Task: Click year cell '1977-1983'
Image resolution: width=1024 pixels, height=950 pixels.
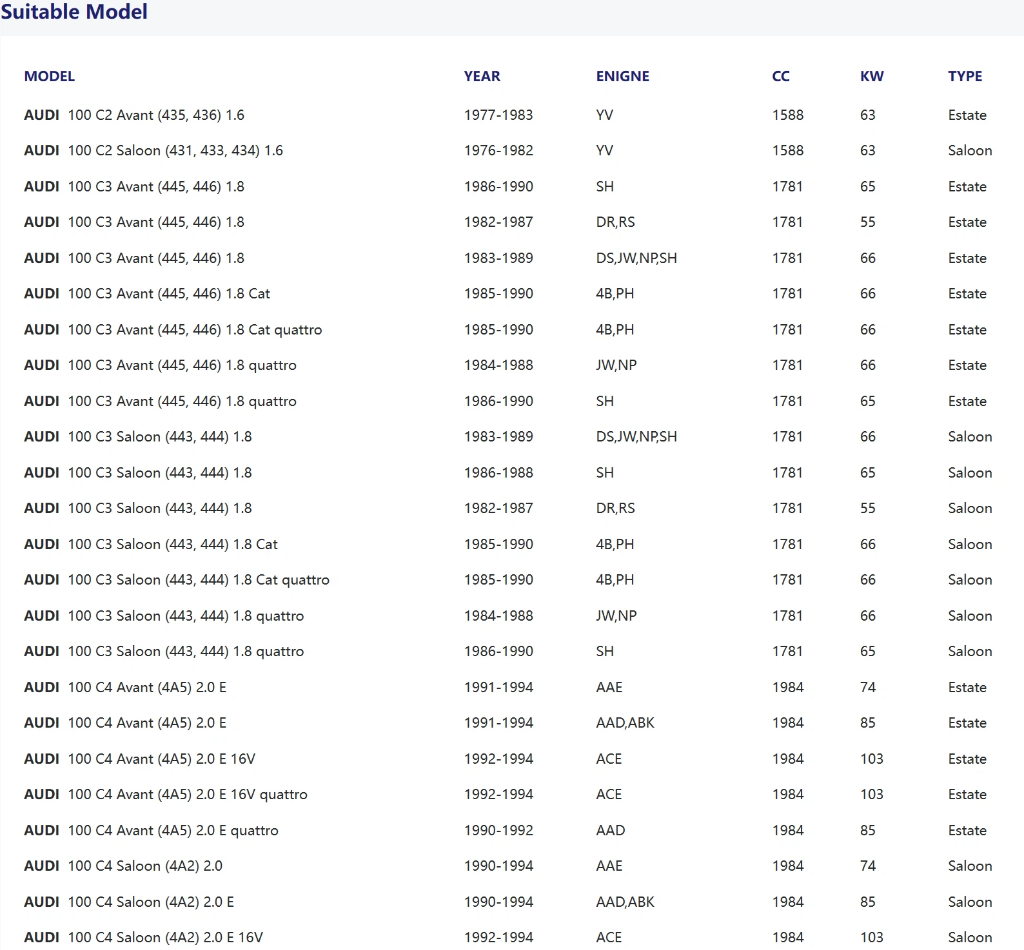Action: coord(498,115)
